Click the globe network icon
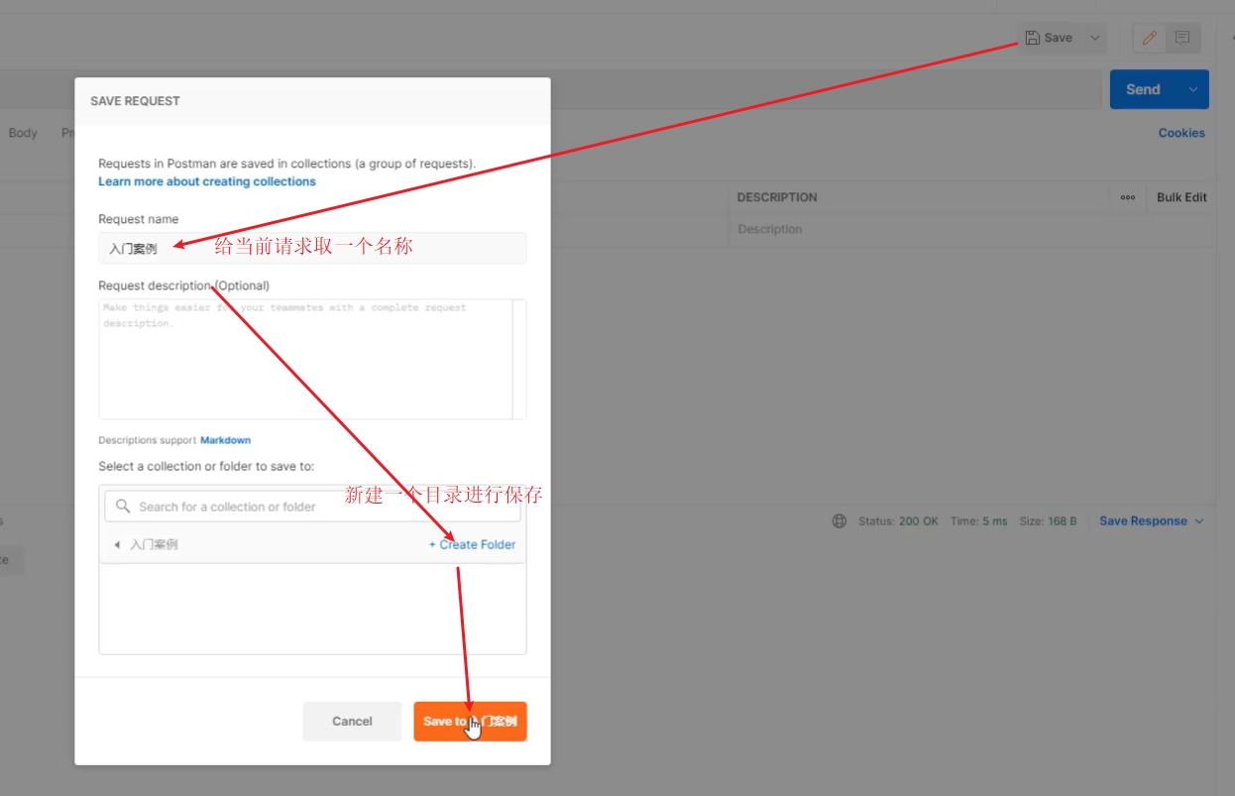1235x796 pixels. 840,521
